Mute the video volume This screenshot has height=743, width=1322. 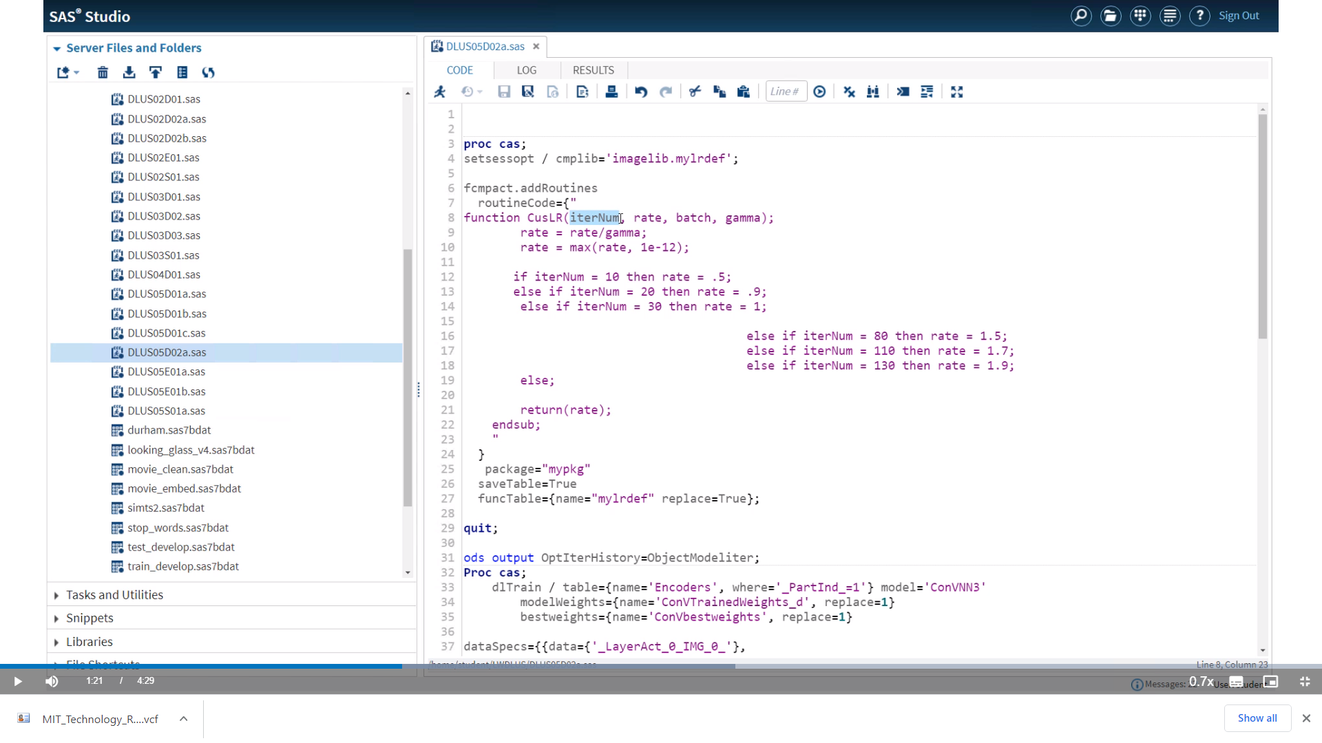pos(52,681)
